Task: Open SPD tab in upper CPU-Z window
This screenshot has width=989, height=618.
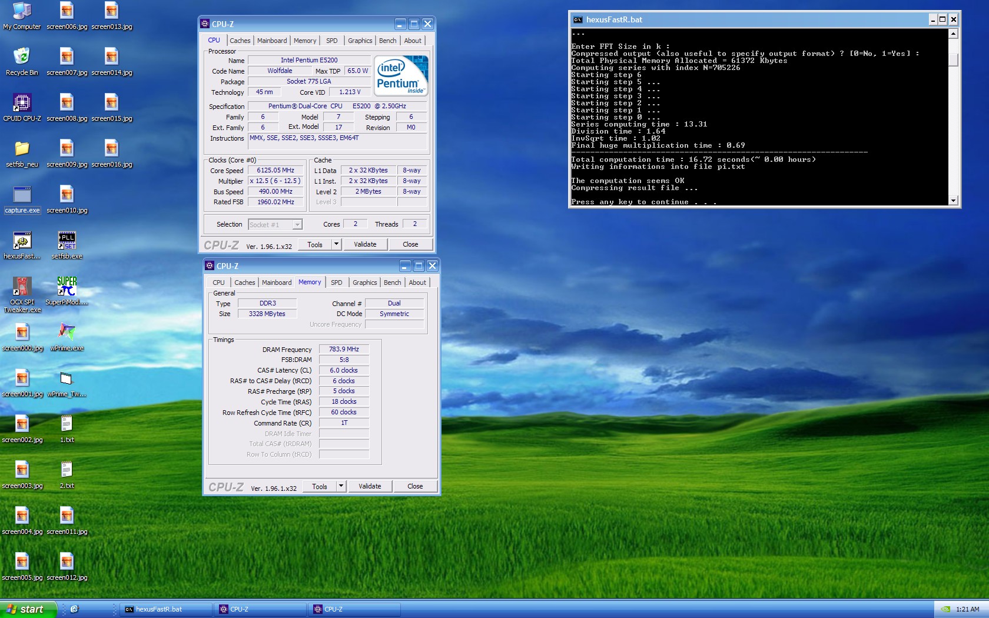Action: pos(332,41)
